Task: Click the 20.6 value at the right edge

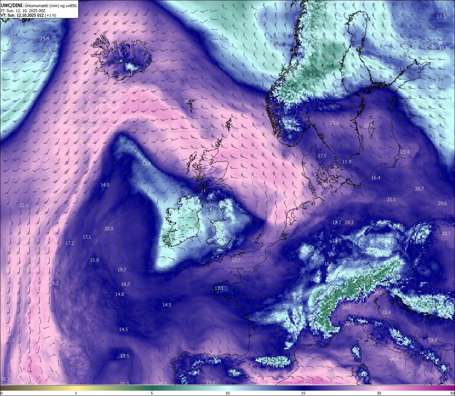Action: click(442, 203)
